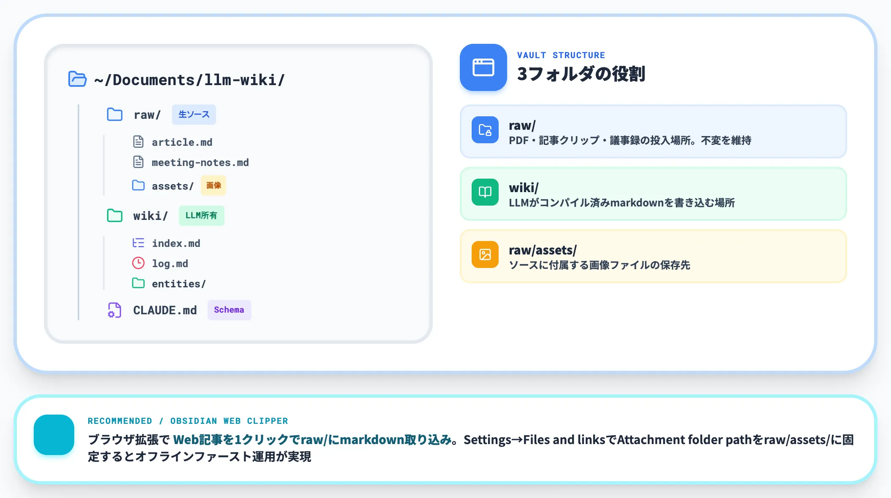This screenshot has height=498, width=891.
Task: Select the article.md file name
Action: click(182, 142)
